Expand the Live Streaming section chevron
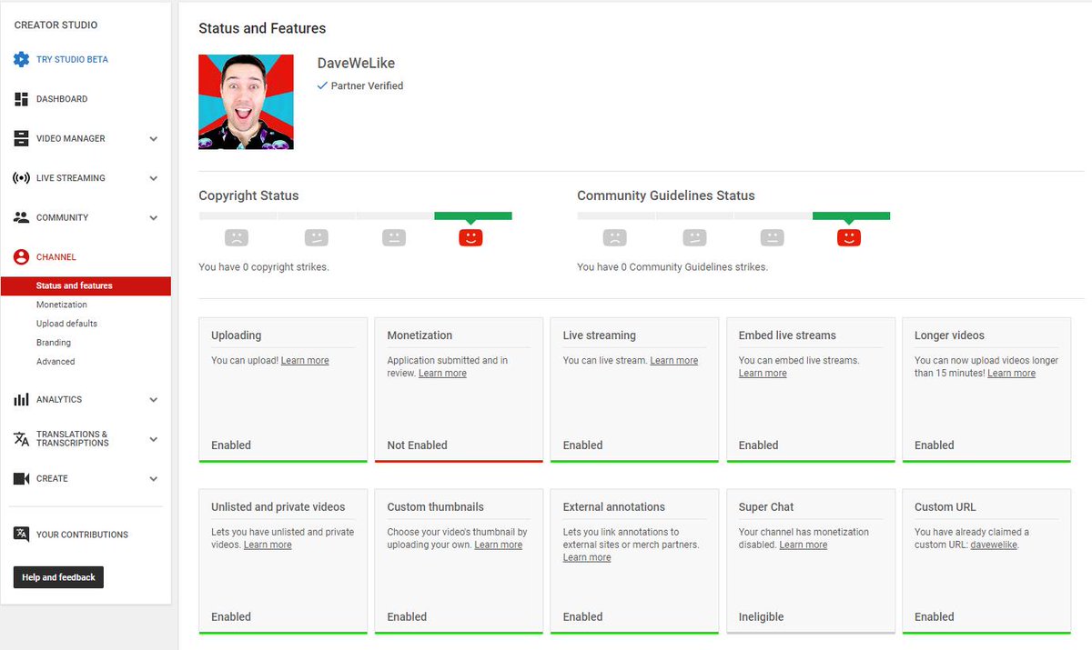This screenshot has width=1092, height=650. point(153,178)
